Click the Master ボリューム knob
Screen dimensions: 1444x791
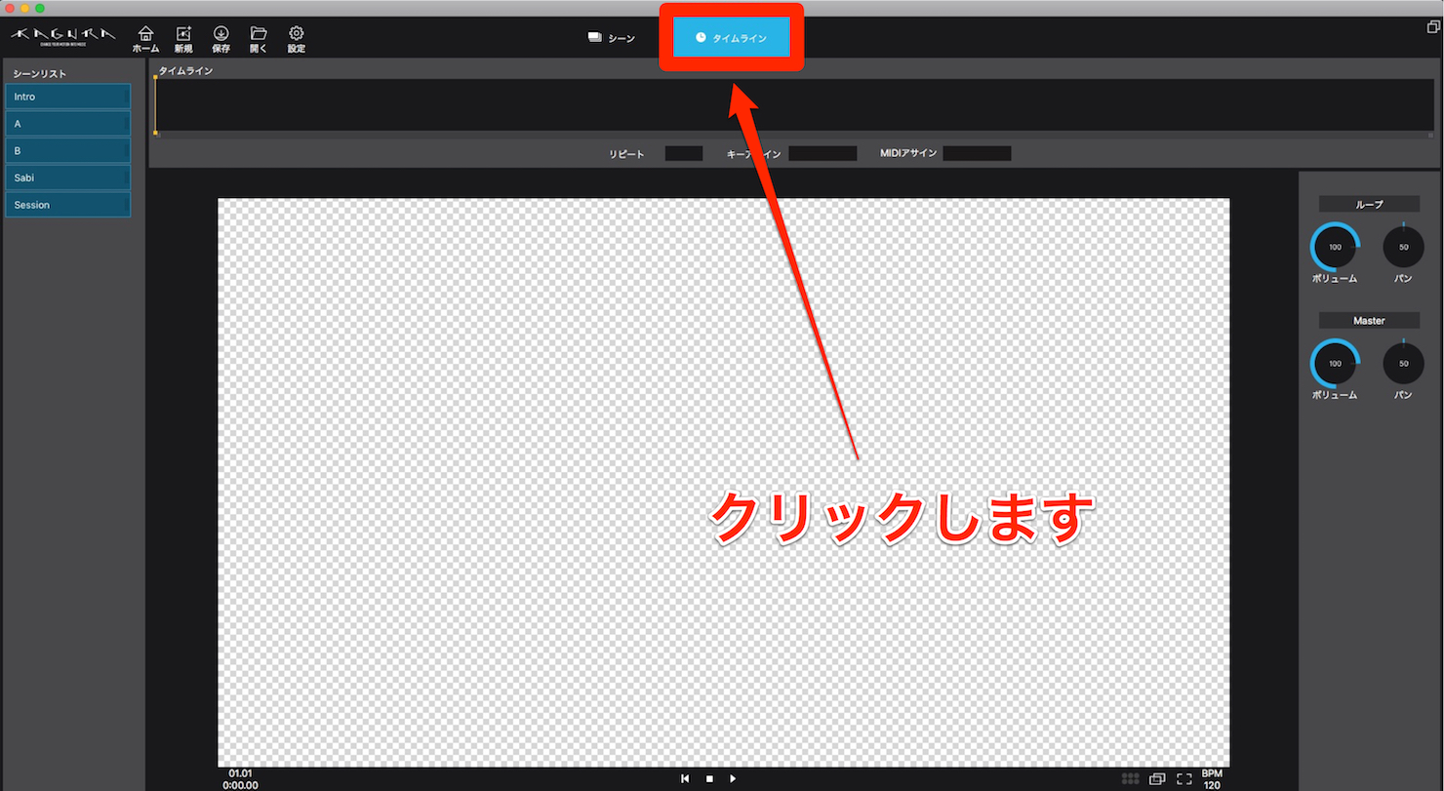[x=1335, y=363]
